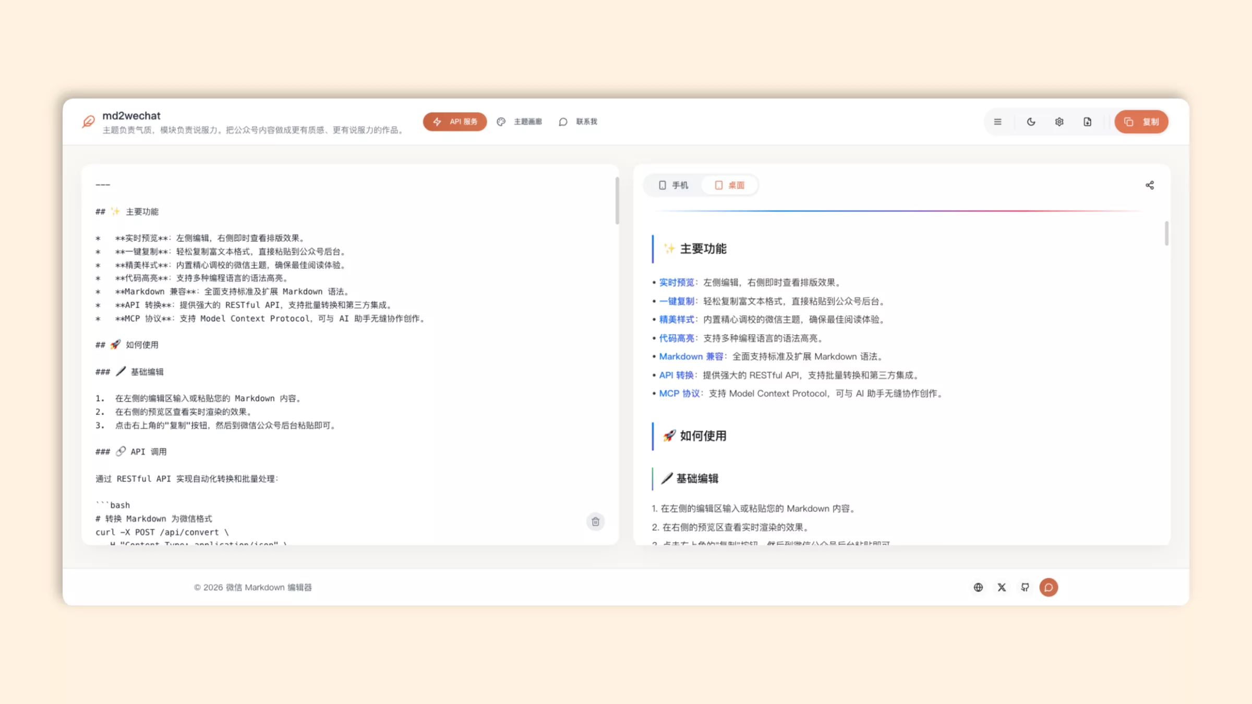Click preview heading '基础编辑'

tap(697, 479)
